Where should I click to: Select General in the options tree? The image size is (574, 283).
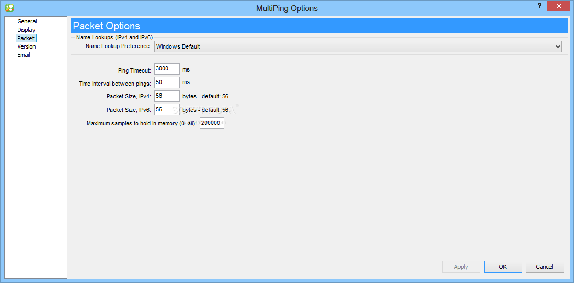pos(27,21)
